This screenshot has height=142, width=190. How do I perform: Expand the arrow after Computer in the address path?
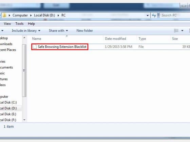[x=31, y=16]
